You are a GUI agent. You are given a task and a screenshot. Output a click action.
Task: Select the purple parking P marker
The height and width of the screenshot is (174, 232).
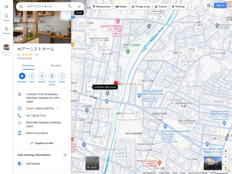coord(84,145)
